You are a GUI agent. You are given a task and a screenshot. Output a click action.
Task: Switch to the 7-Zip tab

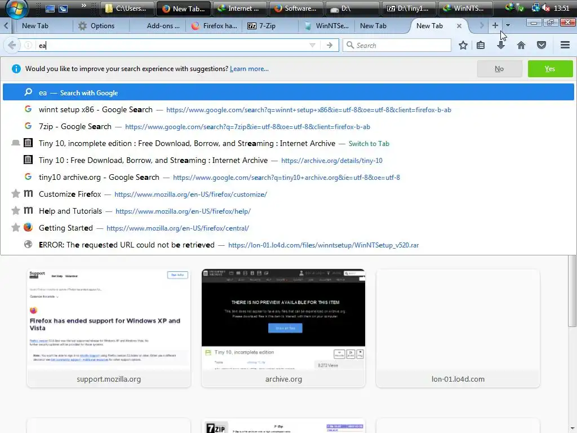click(270, 26)
